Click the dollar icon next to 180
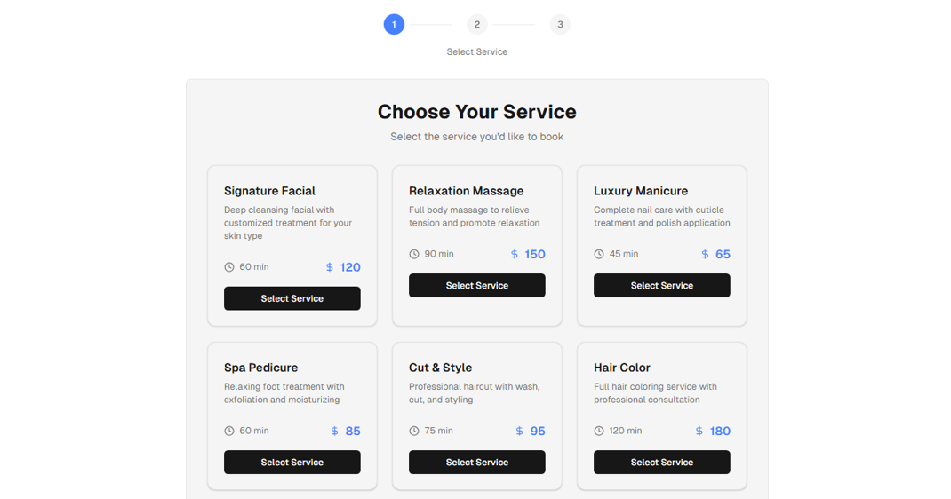This screenshot has height=499, width=951. 699,432
